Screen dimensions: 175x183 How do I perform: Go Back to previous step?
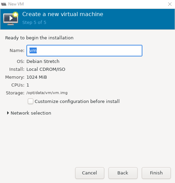[123, 173]
